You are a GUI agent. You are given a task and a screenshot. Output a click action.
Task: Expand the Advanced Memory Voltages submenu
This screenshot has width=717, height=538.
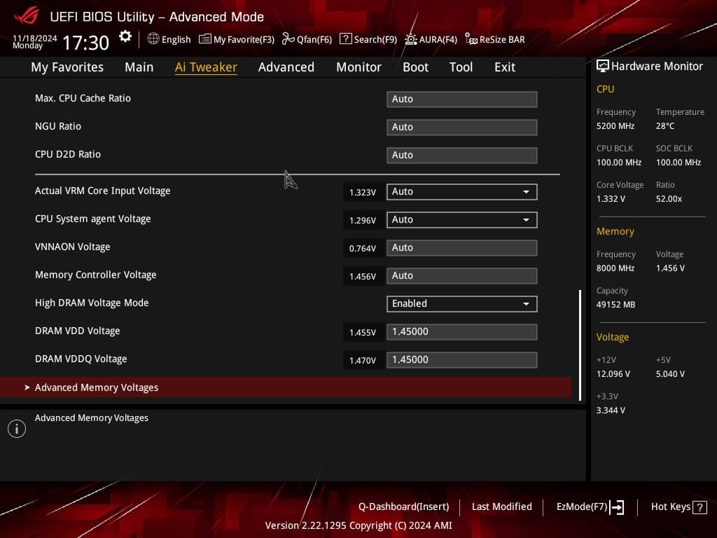[286, 387]
